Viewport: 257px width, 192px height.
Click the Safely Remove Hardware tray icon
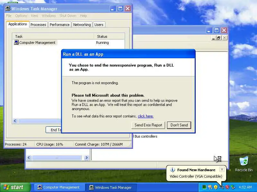click(233, 187)
